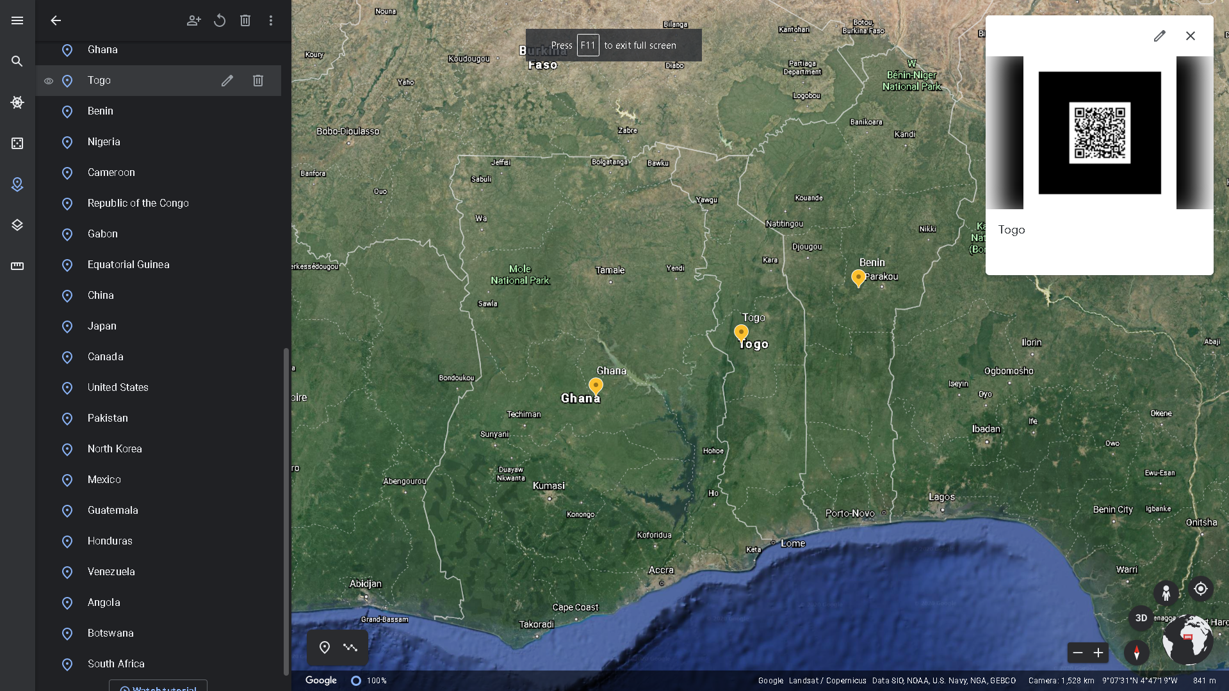Screen dimensions: 1229x691
Task: Click the 841 m elevation readout
Action: click(x=1204, y=681)
